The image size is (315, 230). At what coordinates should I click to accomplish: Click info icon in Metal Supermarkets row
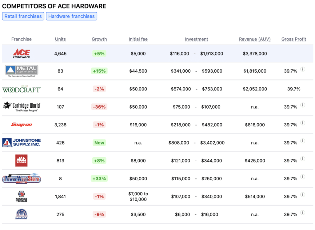pos(303,69)
